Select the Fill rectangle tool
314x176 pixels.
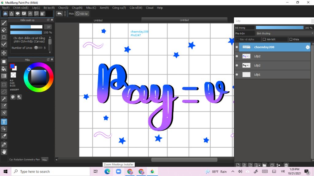click(x=4, y=62)
